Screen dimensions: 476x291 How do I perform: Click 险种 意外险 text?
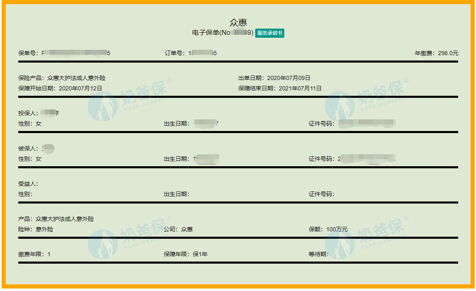(36, 229)
